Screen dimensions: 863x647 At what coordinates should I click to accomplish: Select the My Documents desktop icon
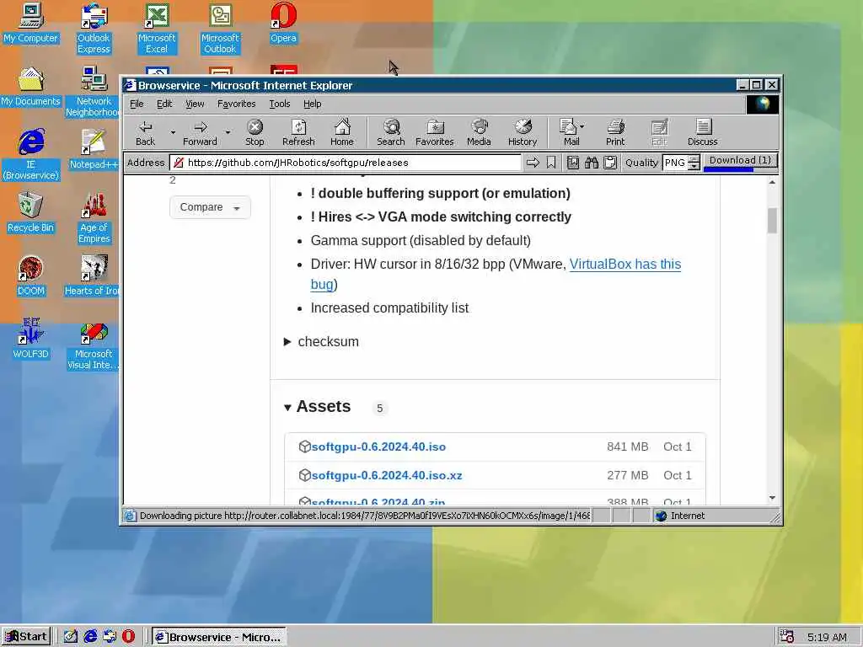coord(30,87)
